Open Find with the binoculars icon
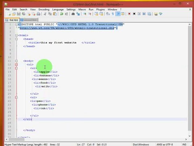Image resolution: width=194 pixels, height=146 pixels. (x=73, y=14)
